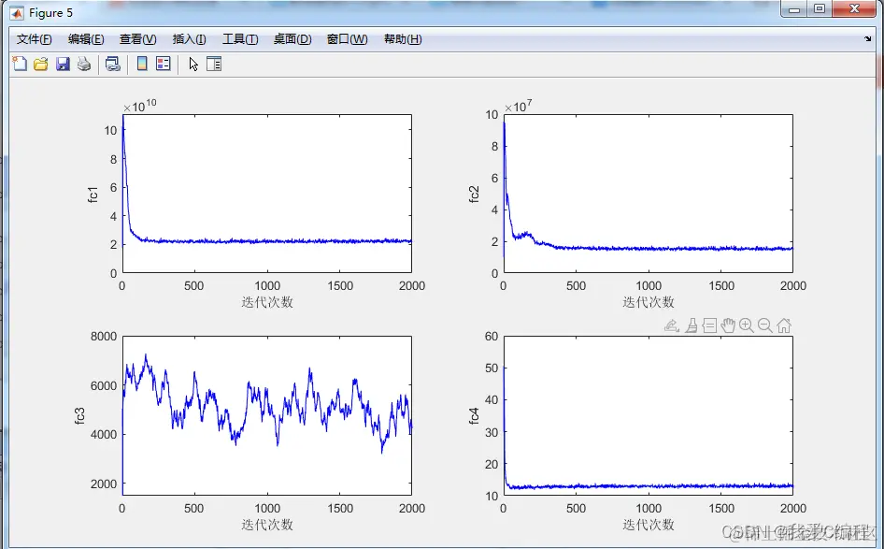The height and width of the screenshot is (549, 884).
Task: Click the fc1 y-axis label
Action: [x=93, y=195]
